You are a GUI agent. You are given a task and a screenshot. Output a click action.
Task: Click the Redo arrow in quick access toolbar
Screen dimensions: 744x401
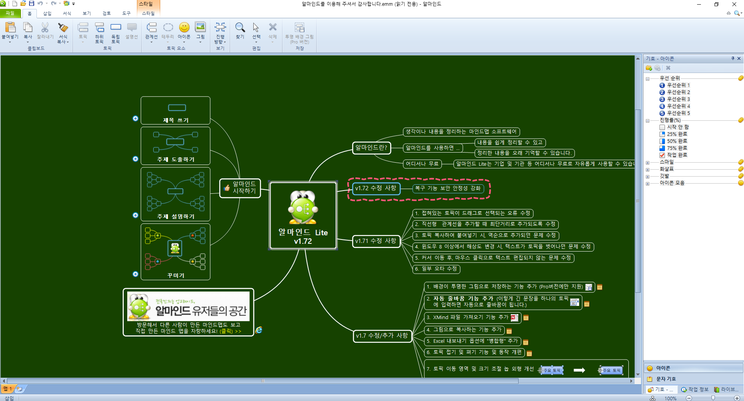click(x=54, y=3)
